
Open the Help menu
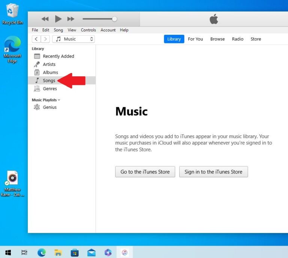click(x=124, y=30)
